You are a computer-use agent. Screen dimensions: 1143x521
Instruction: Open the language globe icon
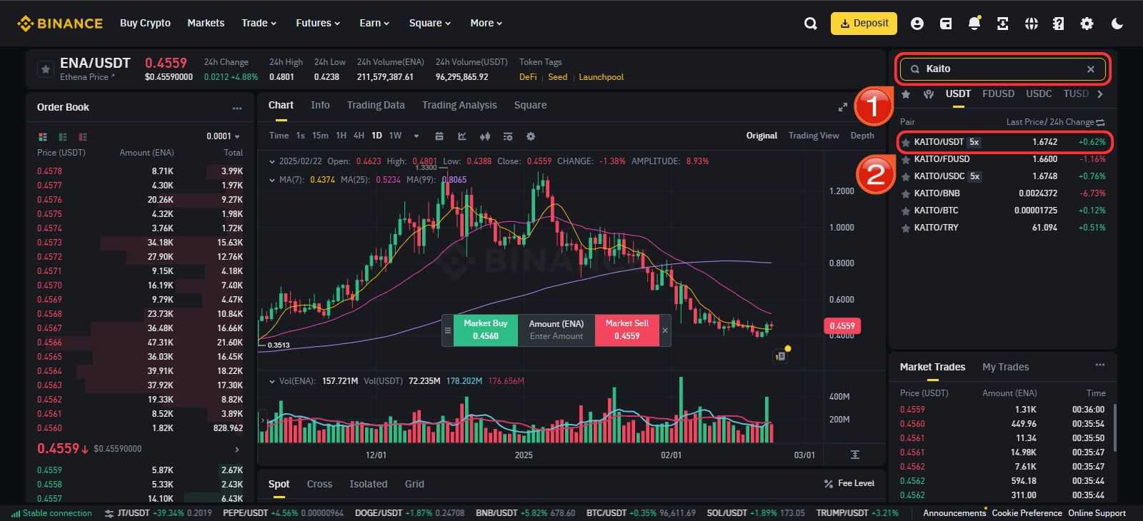[x=1031, y=24]
